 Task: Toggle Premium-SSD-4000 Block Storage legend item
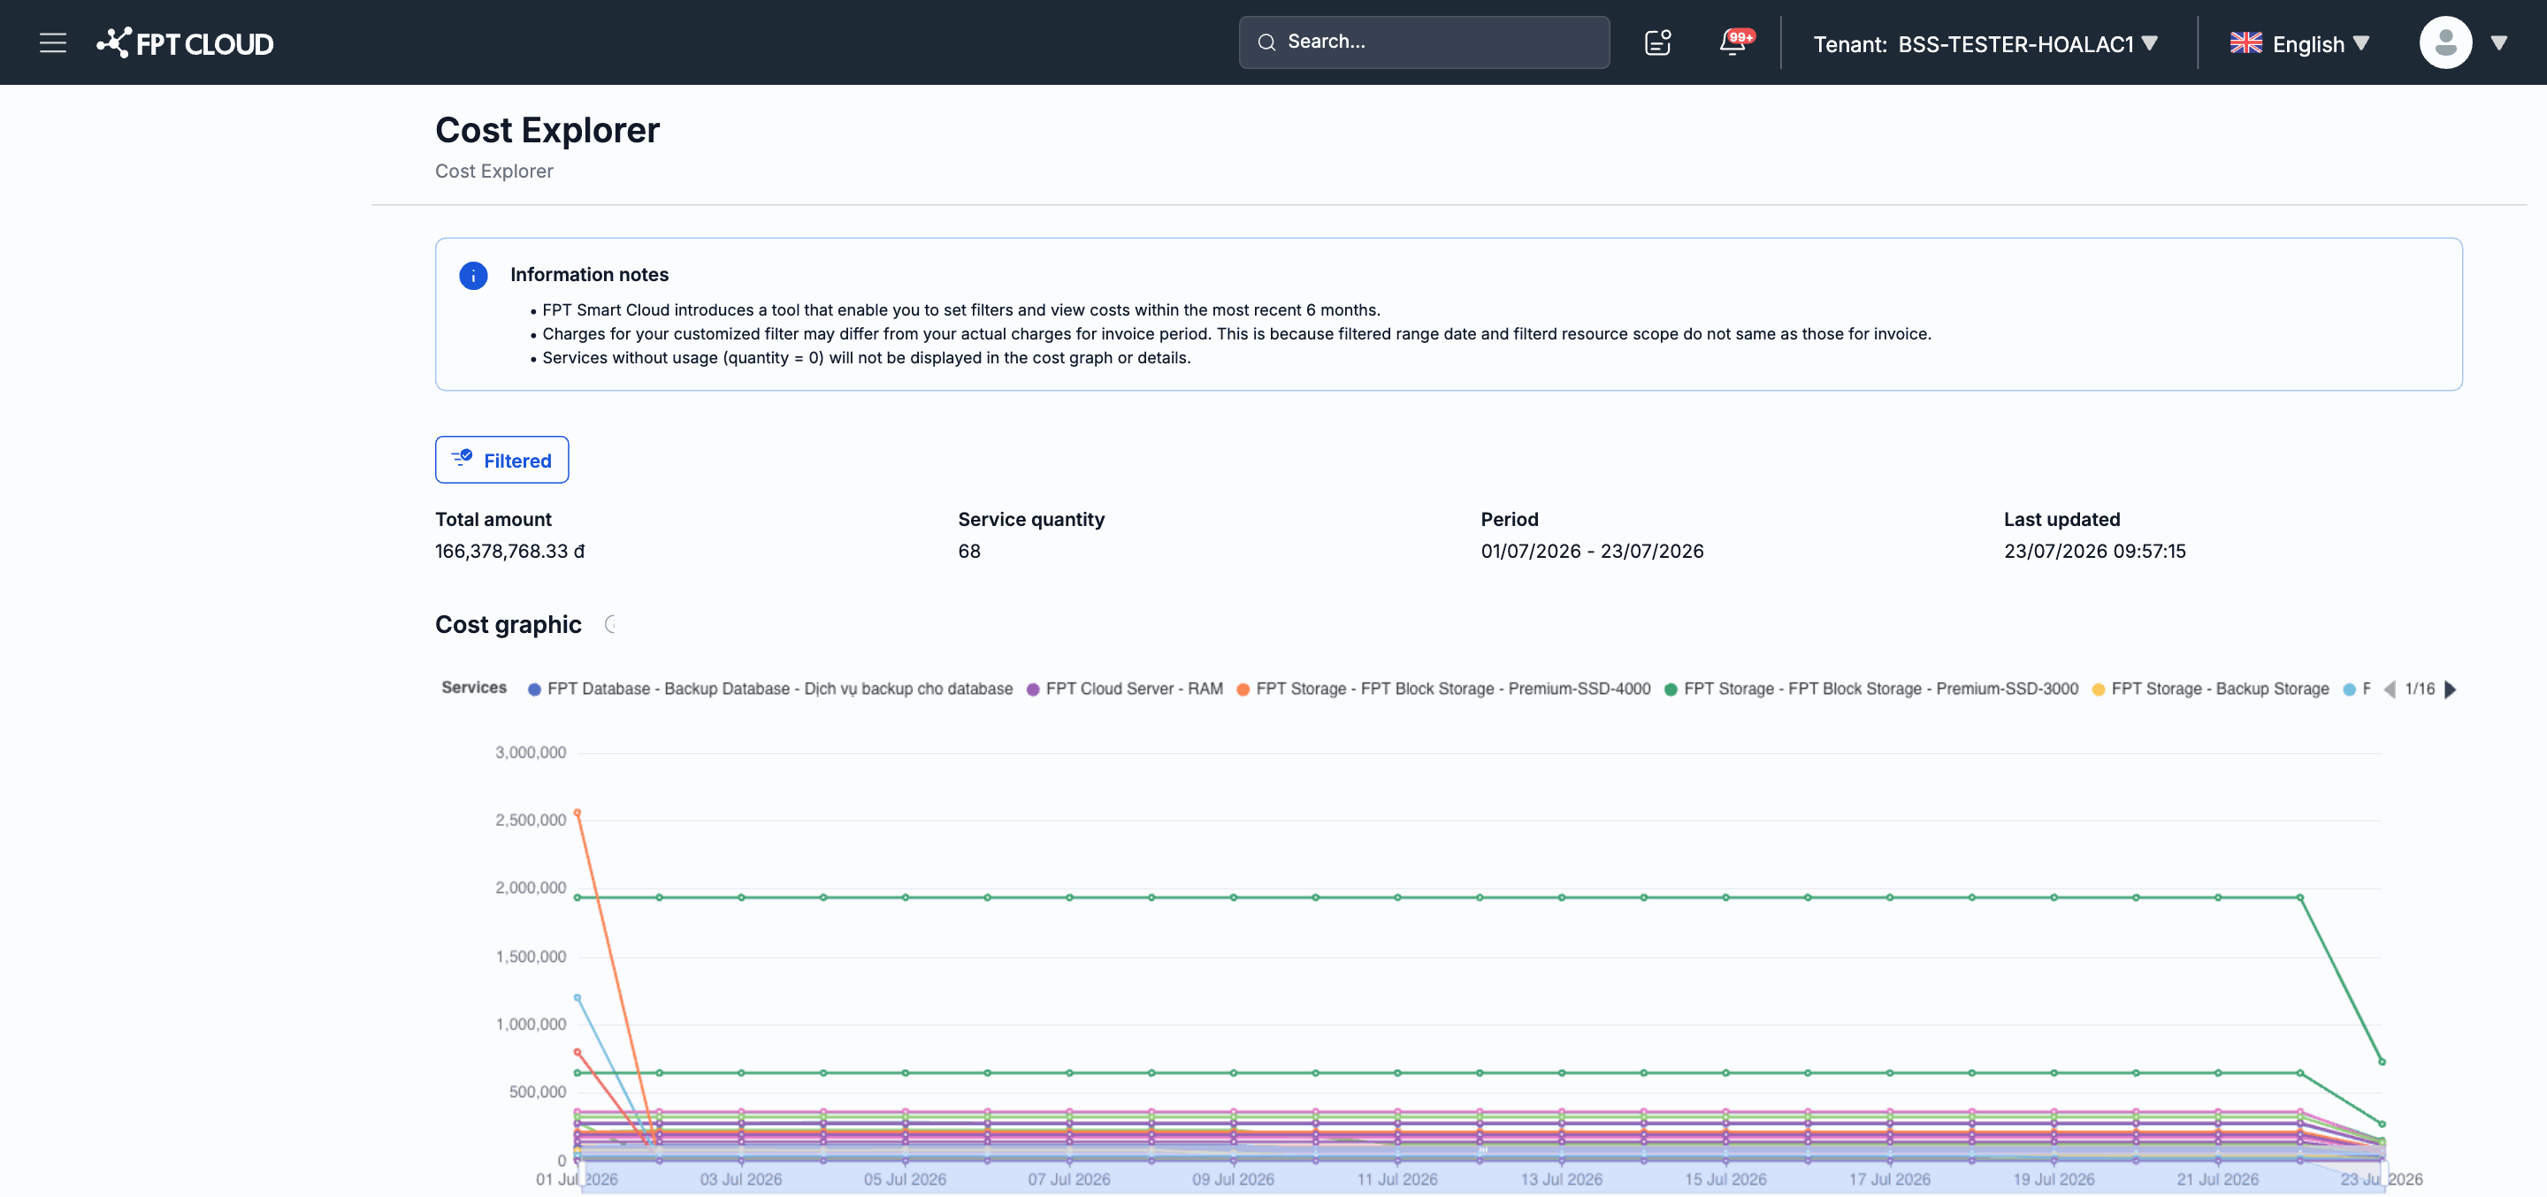coord(1442,689)
